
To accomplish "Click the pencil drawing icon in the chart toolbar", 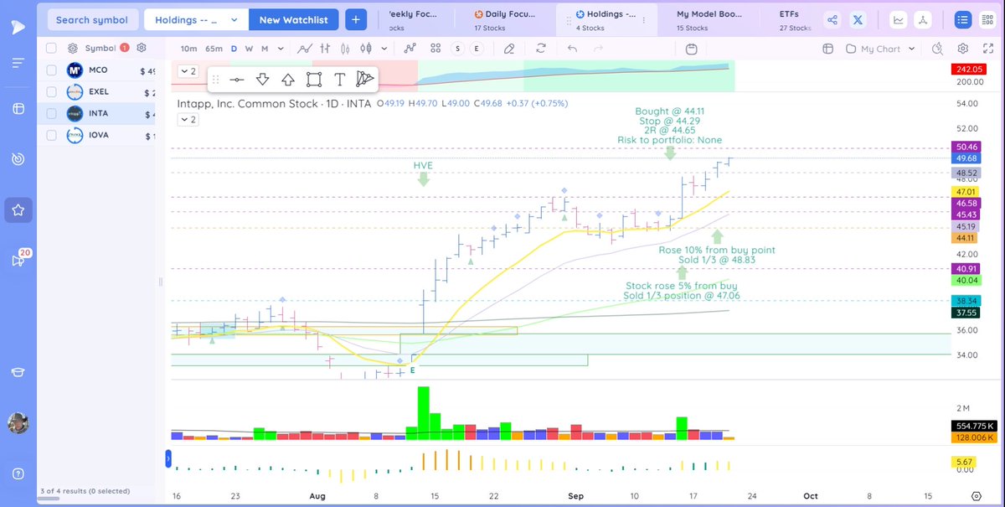I will click(x=511, y=49).
